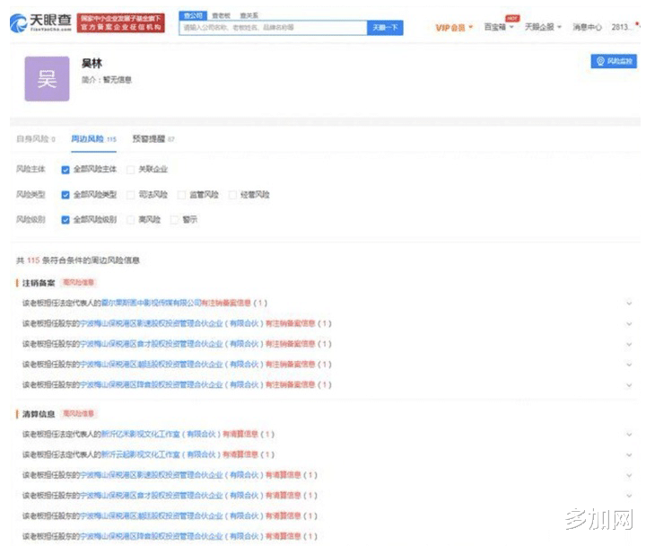Tick the 经营风险 checkbox
The image size is (646, 546).
(232, 195)
